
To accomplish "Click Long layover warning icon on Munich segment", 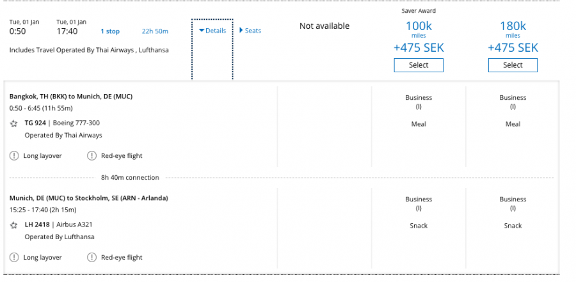I will (14, 257).
